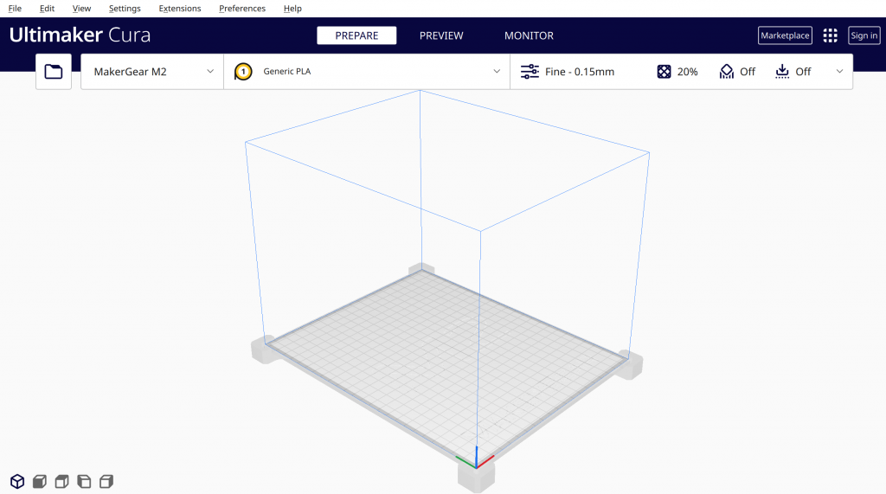Switch to left side view icon

click(x=84, y=482)
